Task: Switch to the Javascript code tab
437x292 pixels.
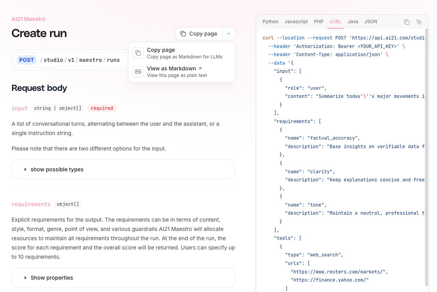Action: tap(296, 22)
